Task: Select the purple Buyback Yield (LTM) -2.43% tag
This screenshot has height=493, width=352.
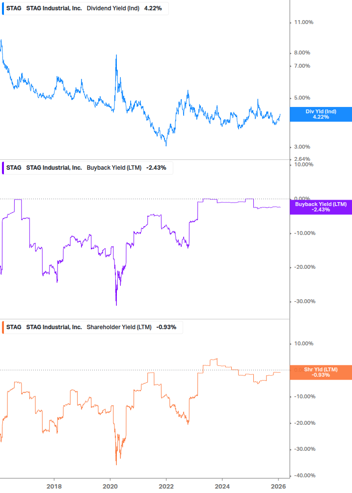Action: pos(321,207)
